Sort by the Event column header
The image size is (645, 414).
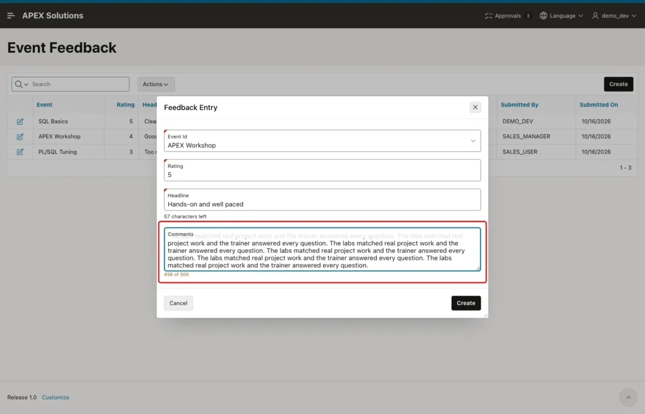[45, 104]
